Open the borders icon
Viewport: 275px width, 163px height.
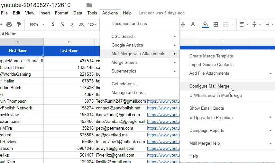(x=216, y=24)
